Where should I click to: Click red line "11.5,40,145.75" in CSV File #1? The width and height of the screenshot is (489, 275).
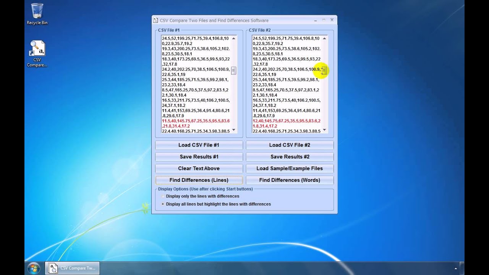[x=196, y=123]
